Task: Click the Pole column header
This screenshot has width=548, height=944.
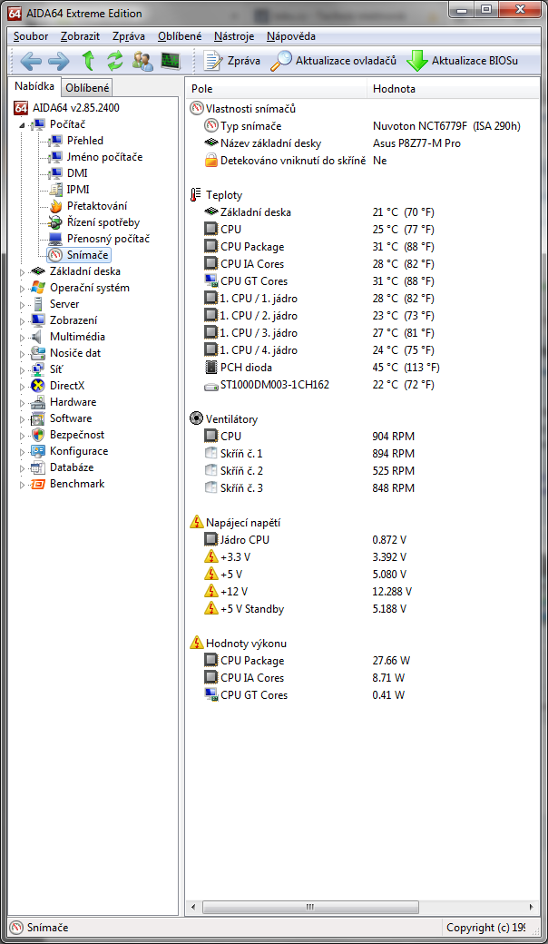Action: tap(277, 89)
